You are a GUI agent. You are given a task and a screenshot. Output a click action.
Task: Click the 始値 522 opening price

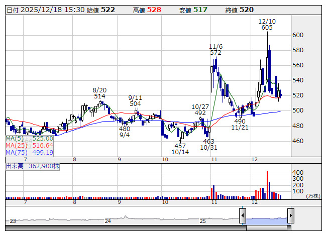(x=101, y=10)
